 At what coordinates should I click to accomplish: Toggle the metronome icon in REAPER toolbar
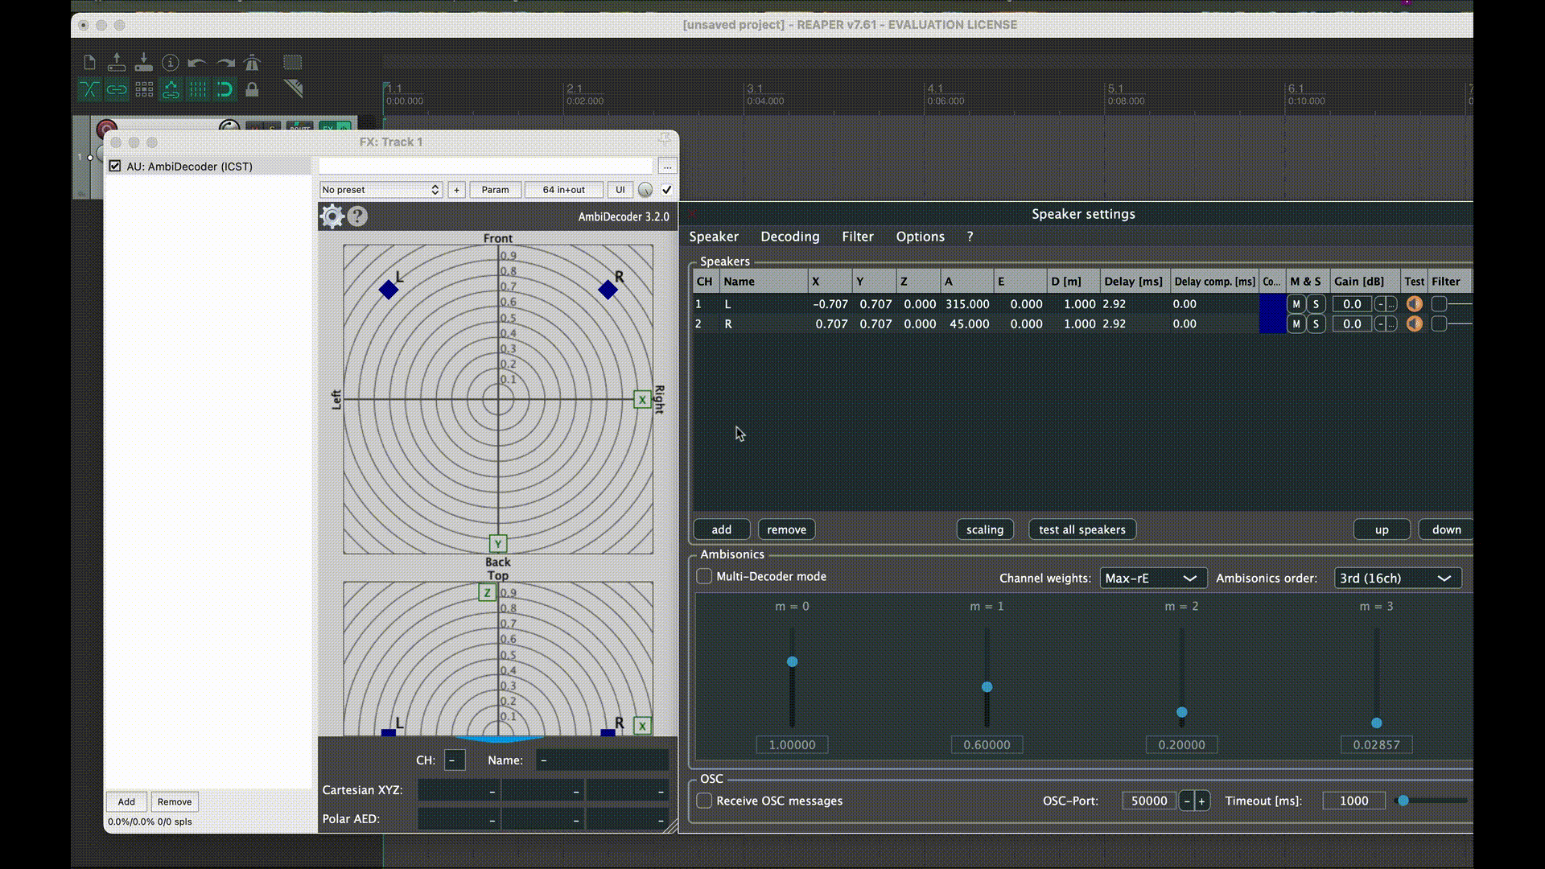[252, 63]
